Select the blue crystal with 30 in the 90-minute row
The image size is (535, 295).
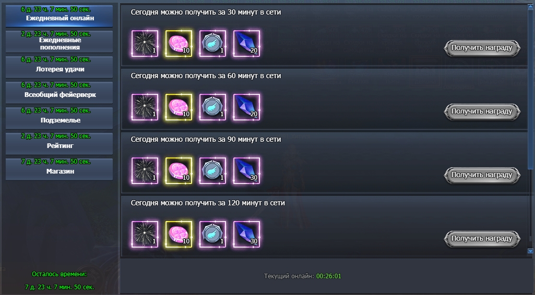[x=246, y=170]
